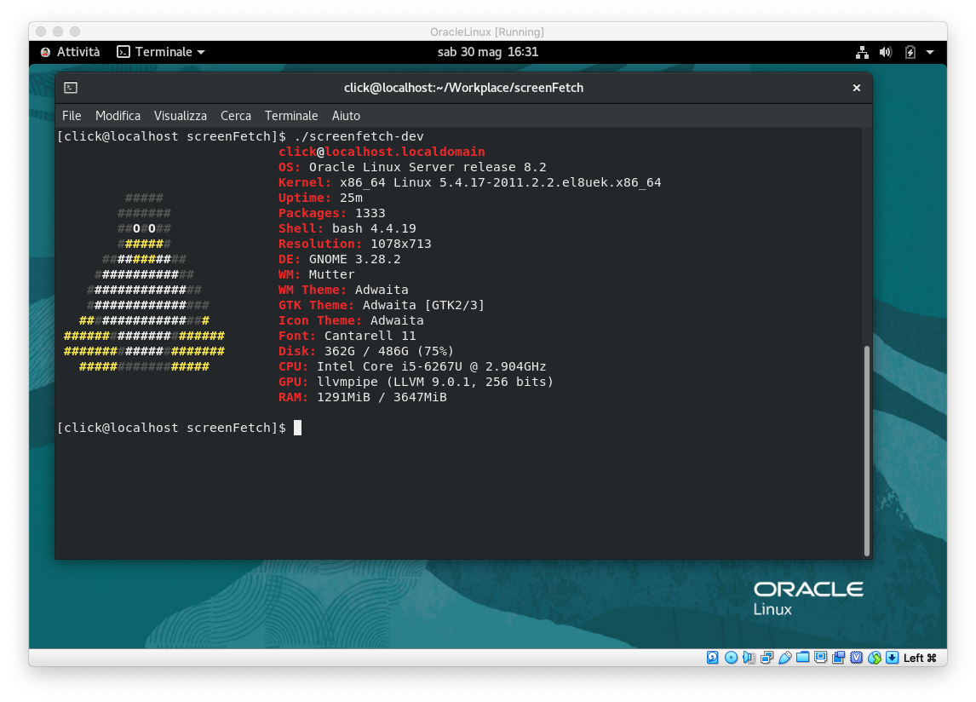Click the Packages 1333 line

(332, 213)
